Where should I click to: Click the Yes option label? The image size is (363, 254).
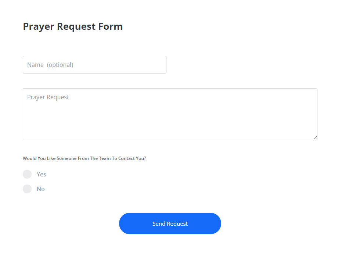point(41,174)
